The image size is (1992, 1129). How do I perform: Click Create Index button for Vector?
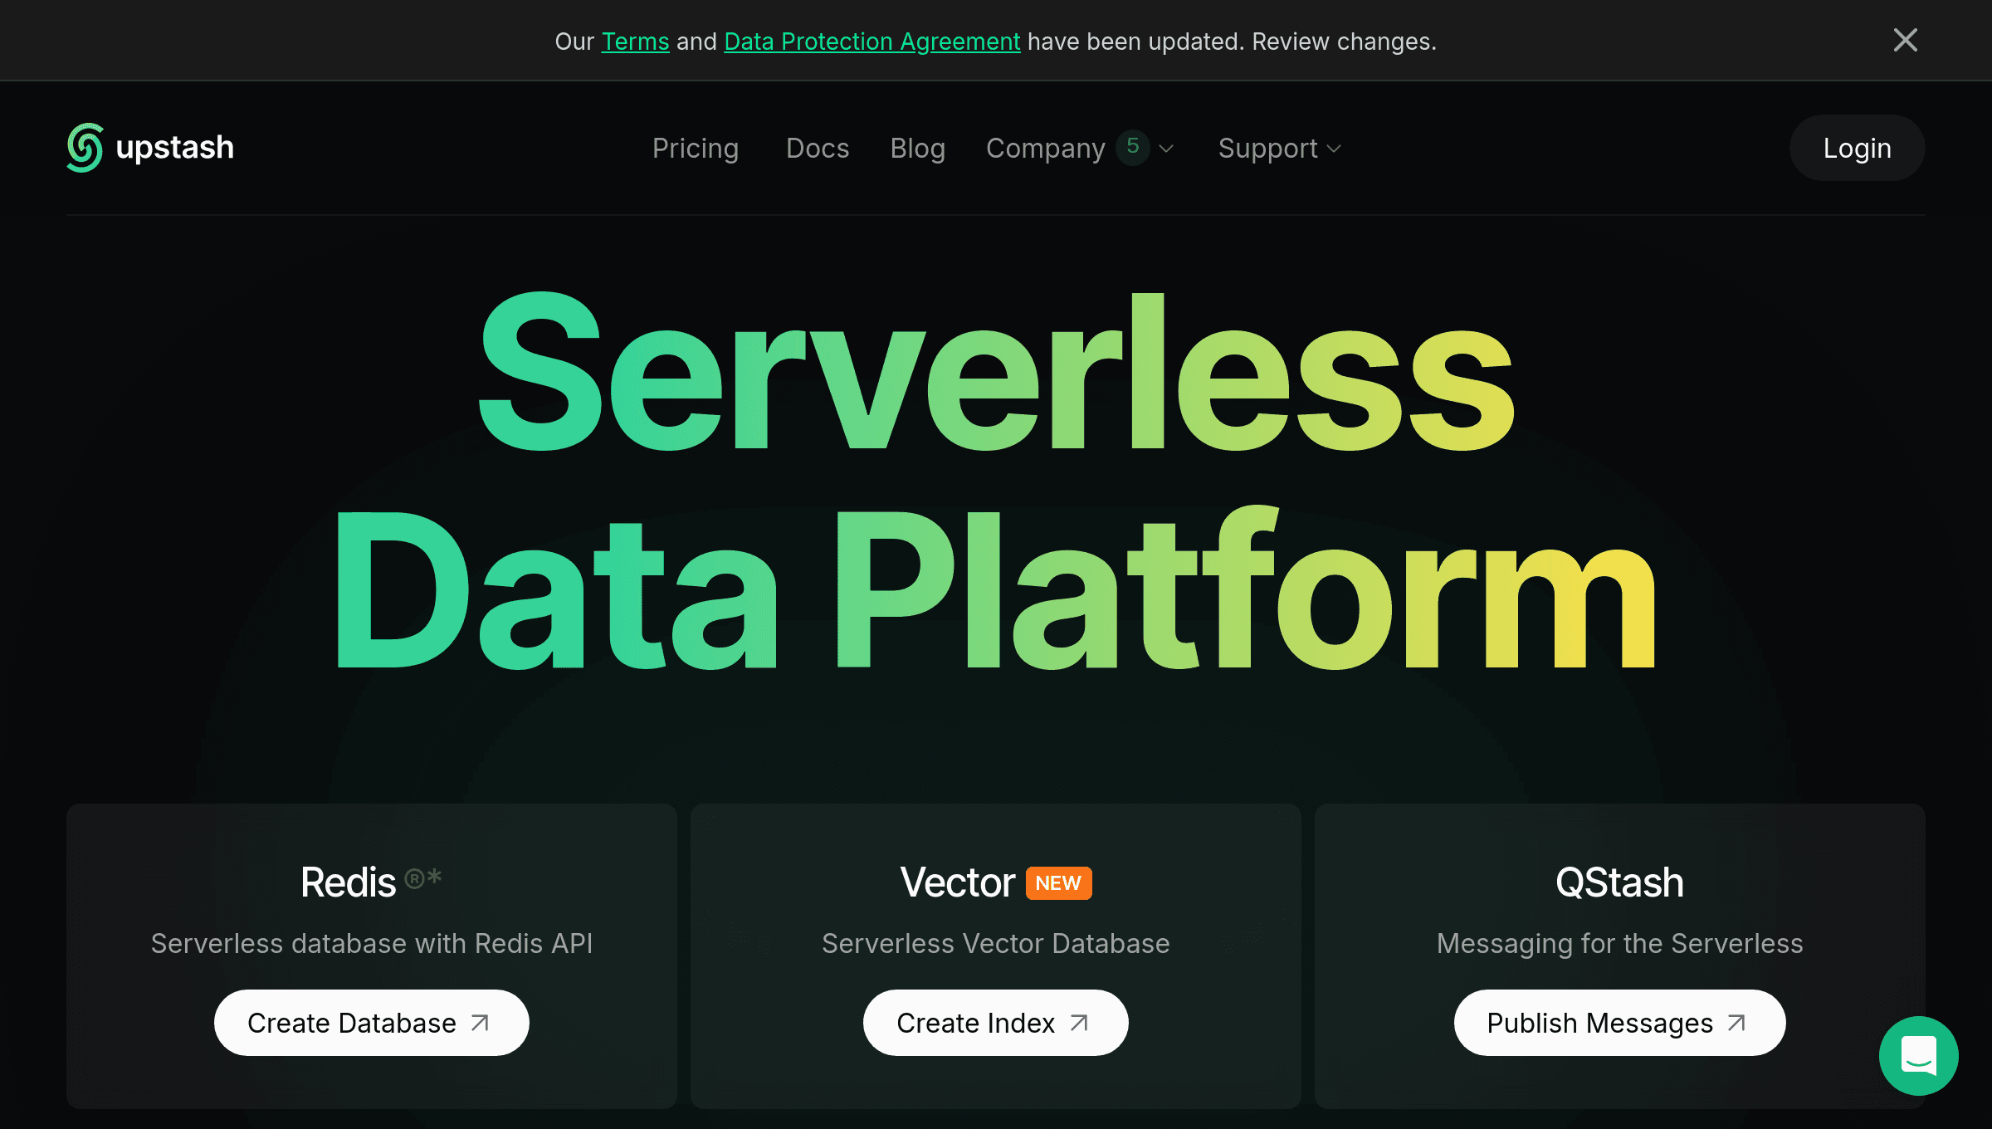[x=994, y=1022]
